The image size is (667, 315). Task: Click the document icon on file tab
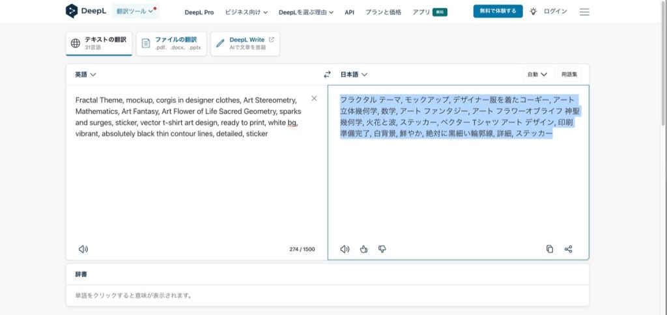point(146,44)
